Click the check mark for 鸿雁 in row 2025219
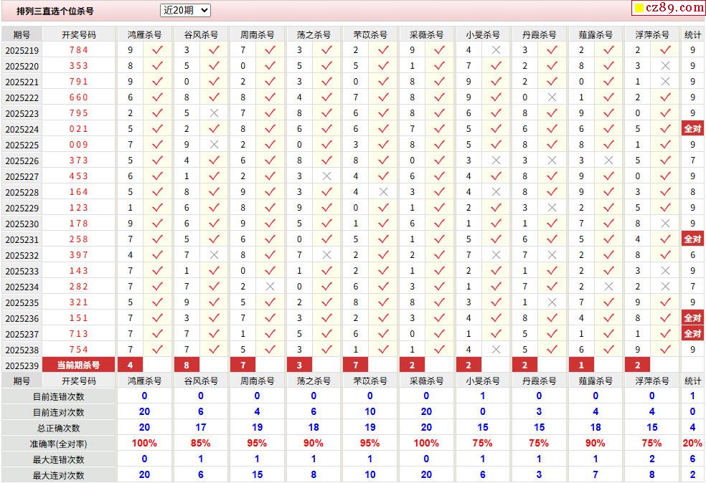The width and height of the screenshot is (706, 483). coord(158,50)
